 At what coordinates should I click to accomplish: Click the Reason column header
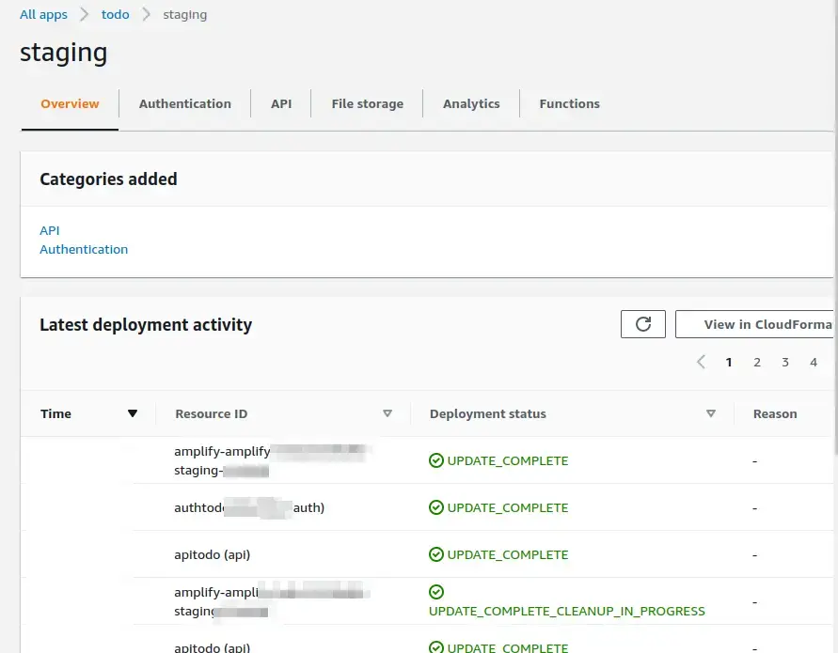tap(775, 413)
